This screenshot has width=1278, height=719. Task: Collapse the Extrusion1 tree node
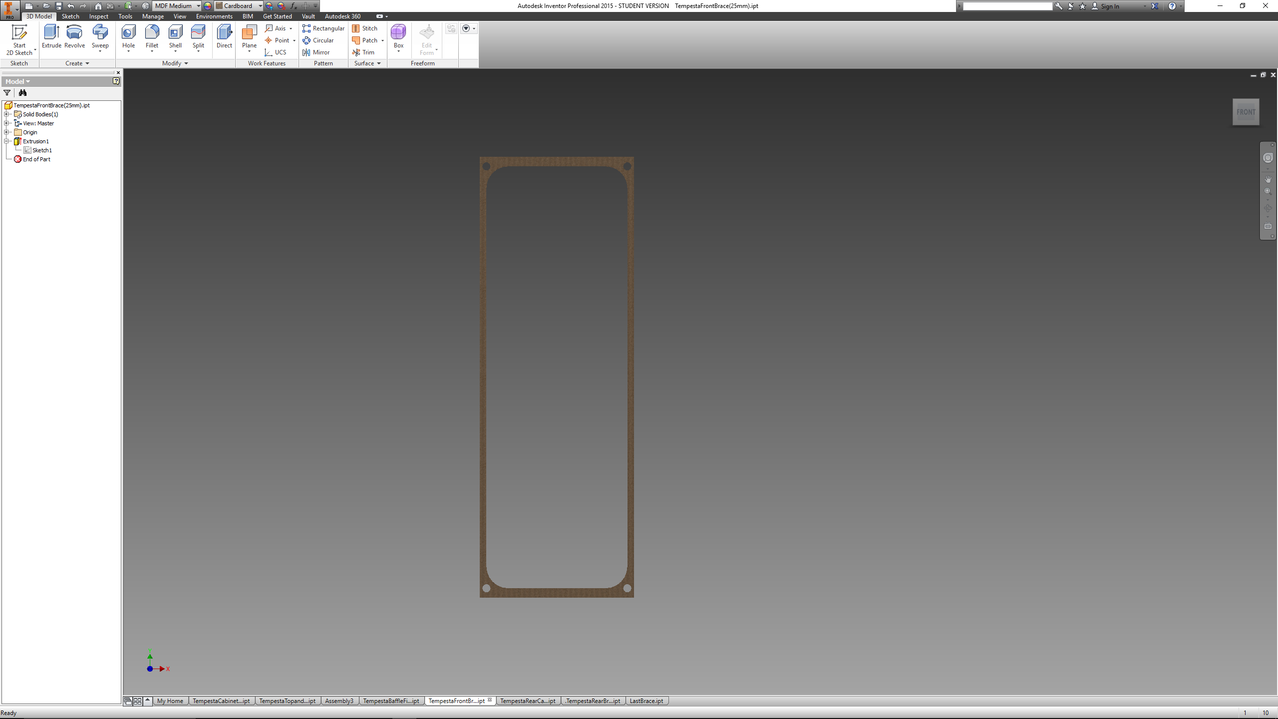coord(7,141)
